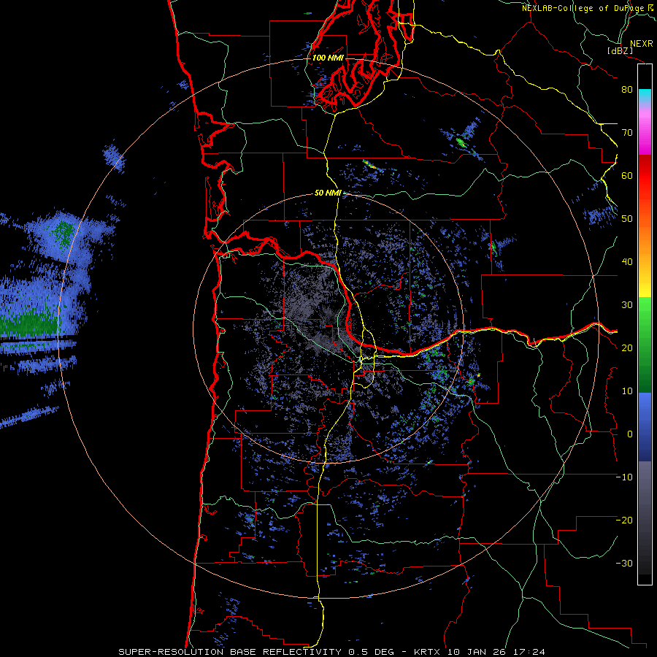Click the '[dBZ]' unit label

pos(620,51)
